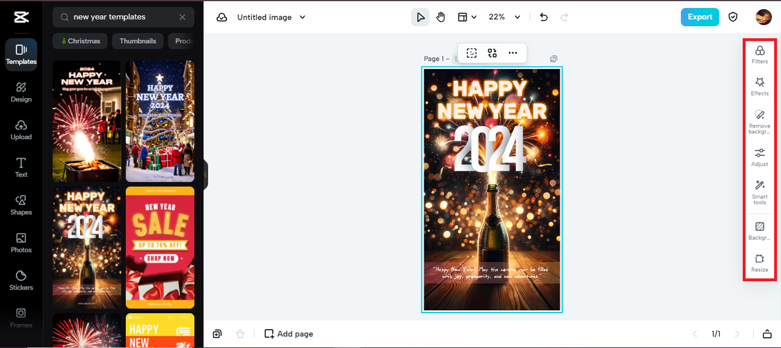The width and height of the screenshot is (781, 348).
Task: Open the Frames panel
Action: tap(21, 318)
